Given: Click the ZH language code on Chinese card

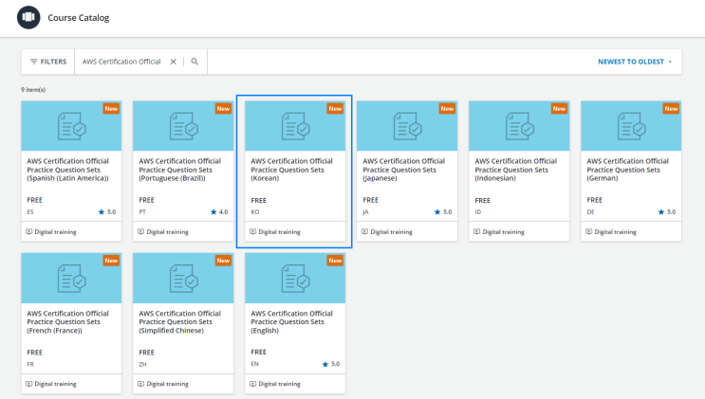Looking at the screenshot, I should click(142, 364).
